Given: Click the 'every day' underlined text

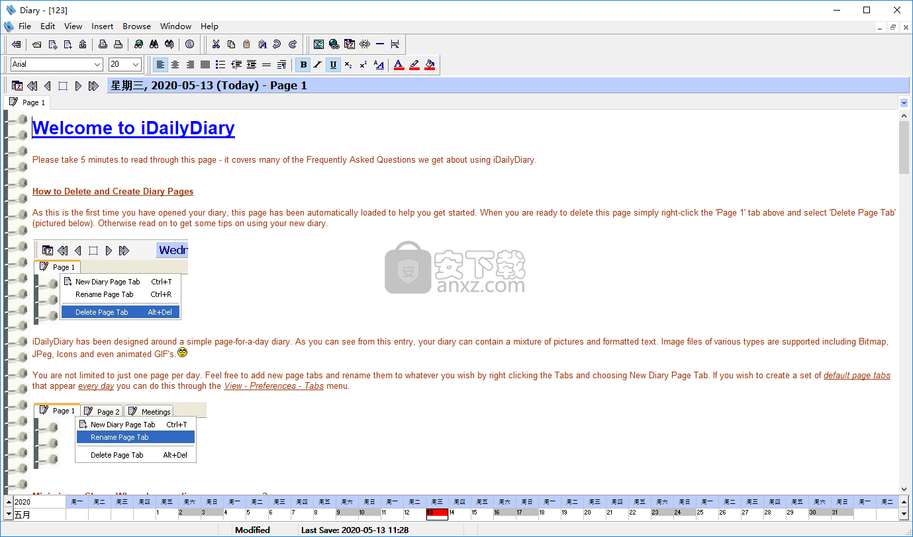Looking at the screenshot, I should pos(96,386).
